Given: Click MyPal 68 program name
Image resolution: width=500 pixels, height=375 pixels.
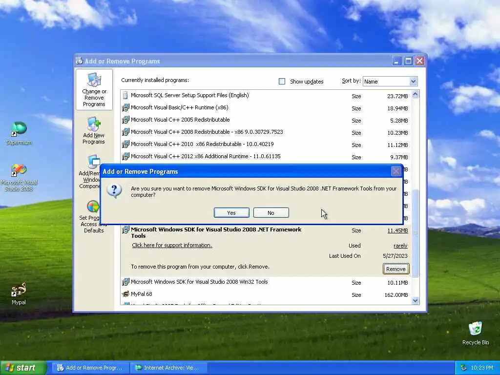Looking at the screenshot, I should [141, 294].
